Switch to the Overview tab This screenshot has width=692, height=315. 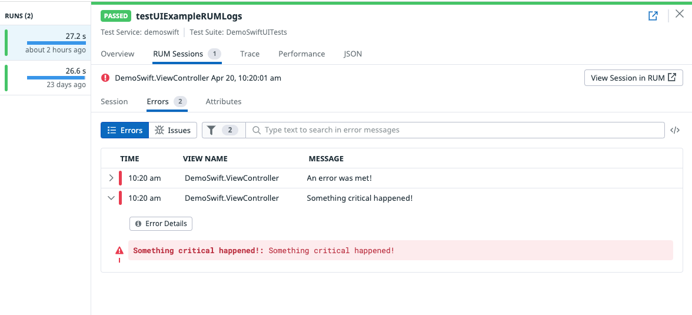click(118, 54)
